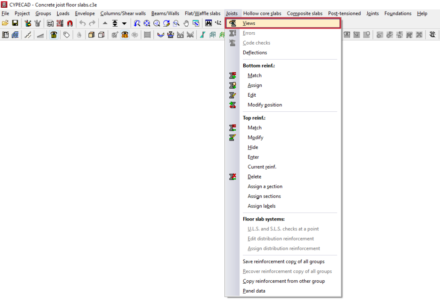Open the Hollow core slabs menu
Image resolution: width=440 pixels, height=306 pixels.
point(262,13)
